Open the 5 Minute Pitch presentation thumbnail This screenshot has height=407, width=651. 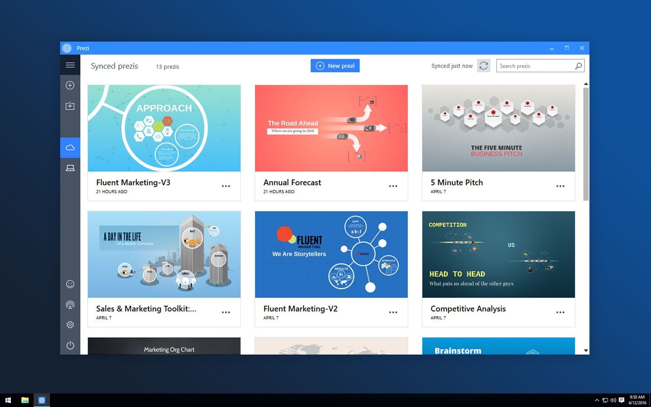pyautogui.click(x=498, y=128)
